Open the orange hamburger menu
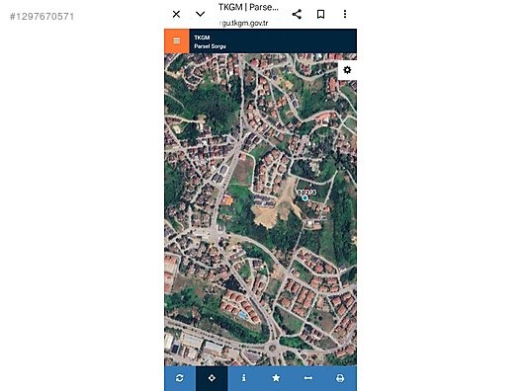 [x=177, y=40]
